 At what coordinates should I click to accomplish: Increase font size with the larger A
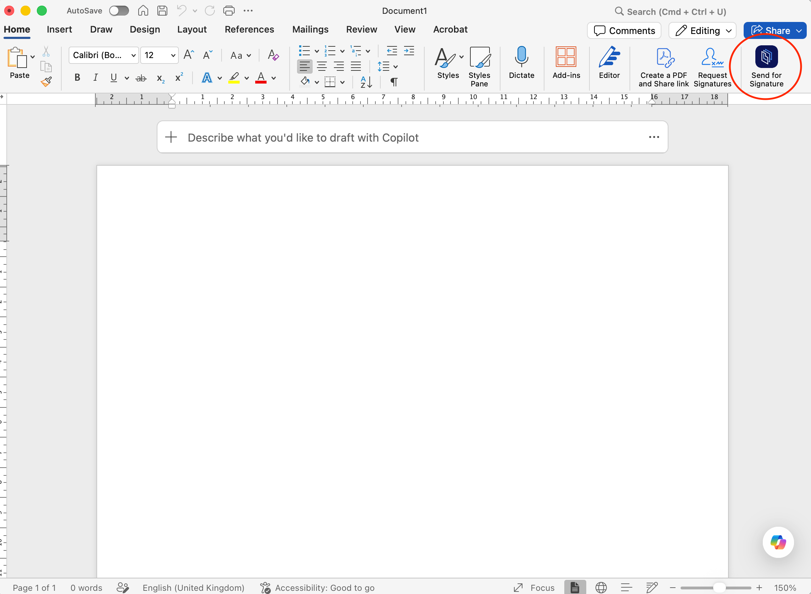click(x=189, y=55)
